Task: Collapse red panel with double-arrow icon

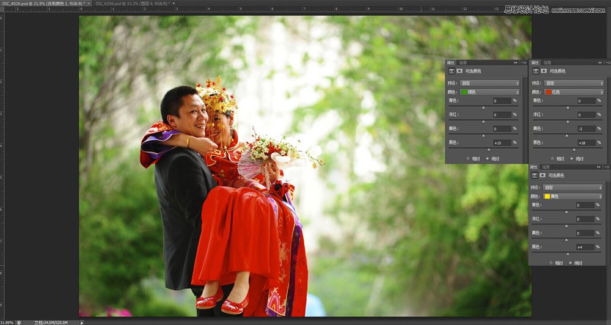Action: point(600,63)
